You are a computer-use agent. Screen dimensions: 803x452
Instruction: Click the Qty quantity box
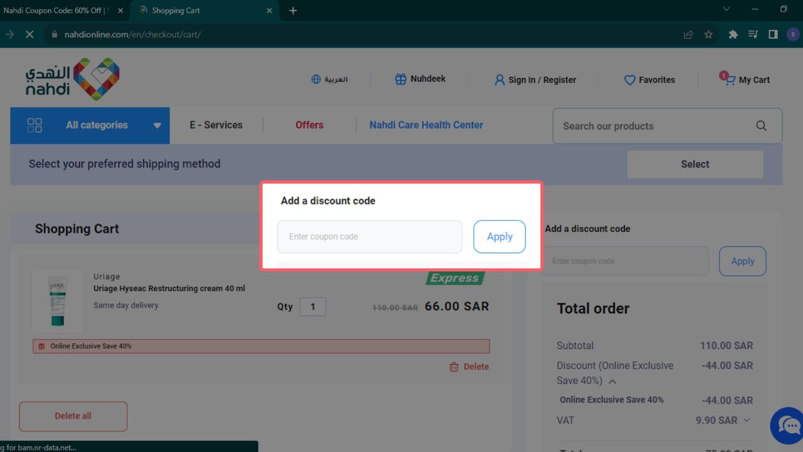point(312,307)
